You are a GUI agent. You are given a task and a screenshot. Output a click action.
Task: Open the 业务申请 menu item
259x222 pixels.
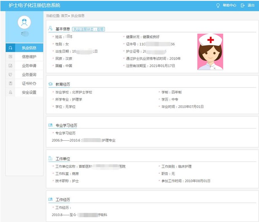coord(29,66)
